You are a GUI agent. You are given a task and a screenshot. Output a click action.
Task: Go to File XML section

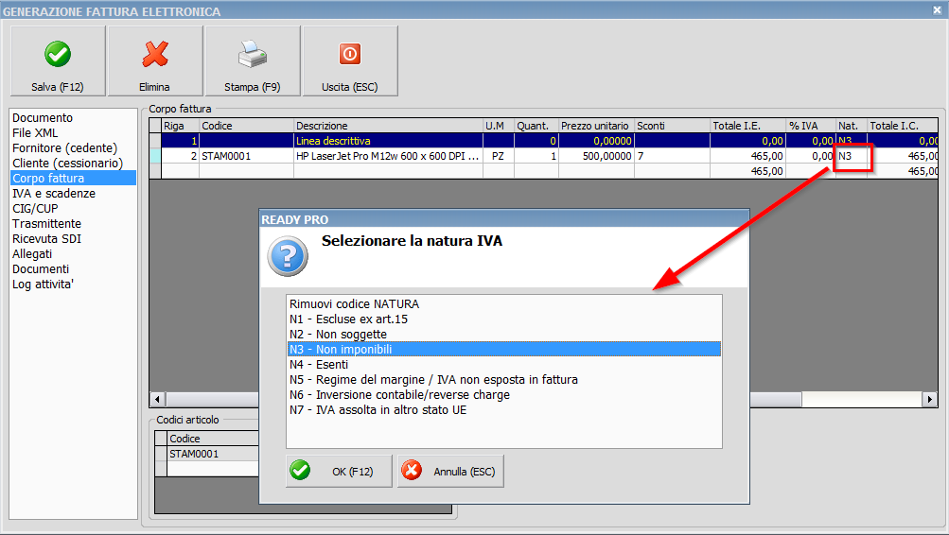35,133
